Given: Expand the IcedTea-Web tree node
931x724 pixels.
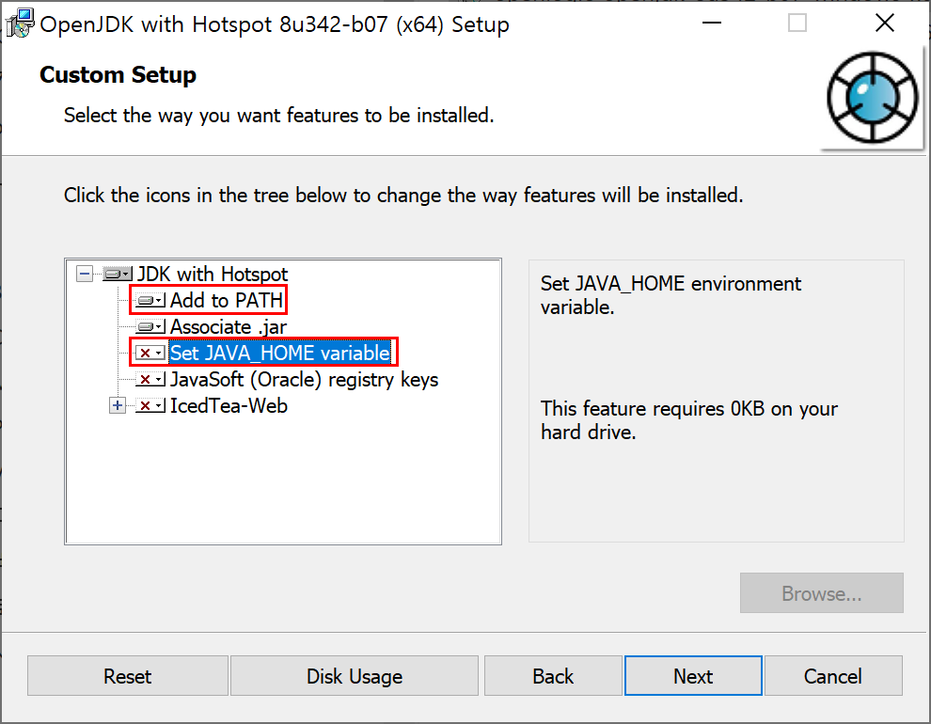Looking at the screenshot, I should 118,406.
